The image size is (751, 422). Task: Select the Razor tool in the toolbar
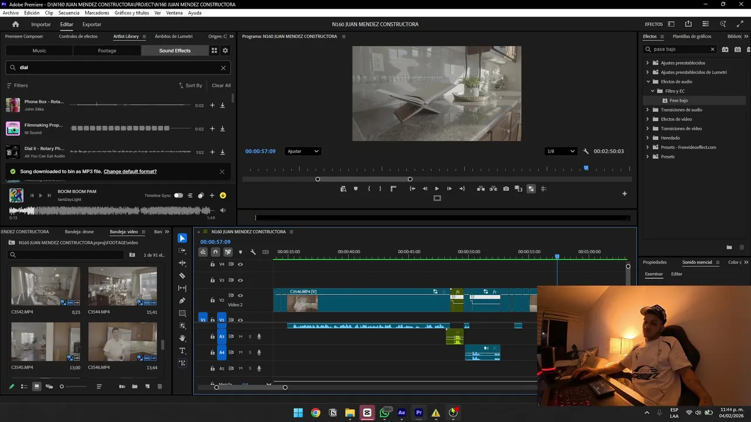pyautogui.click(x=182, y=275)
